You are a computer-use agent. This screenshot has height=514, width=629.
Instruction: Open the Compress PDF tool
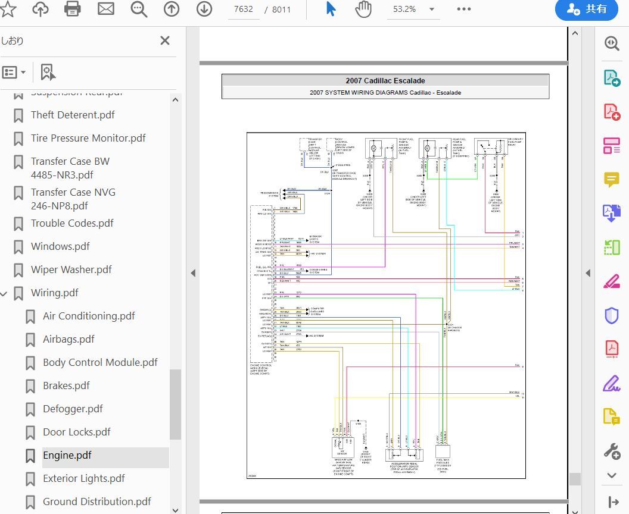(x=611, y=349)
